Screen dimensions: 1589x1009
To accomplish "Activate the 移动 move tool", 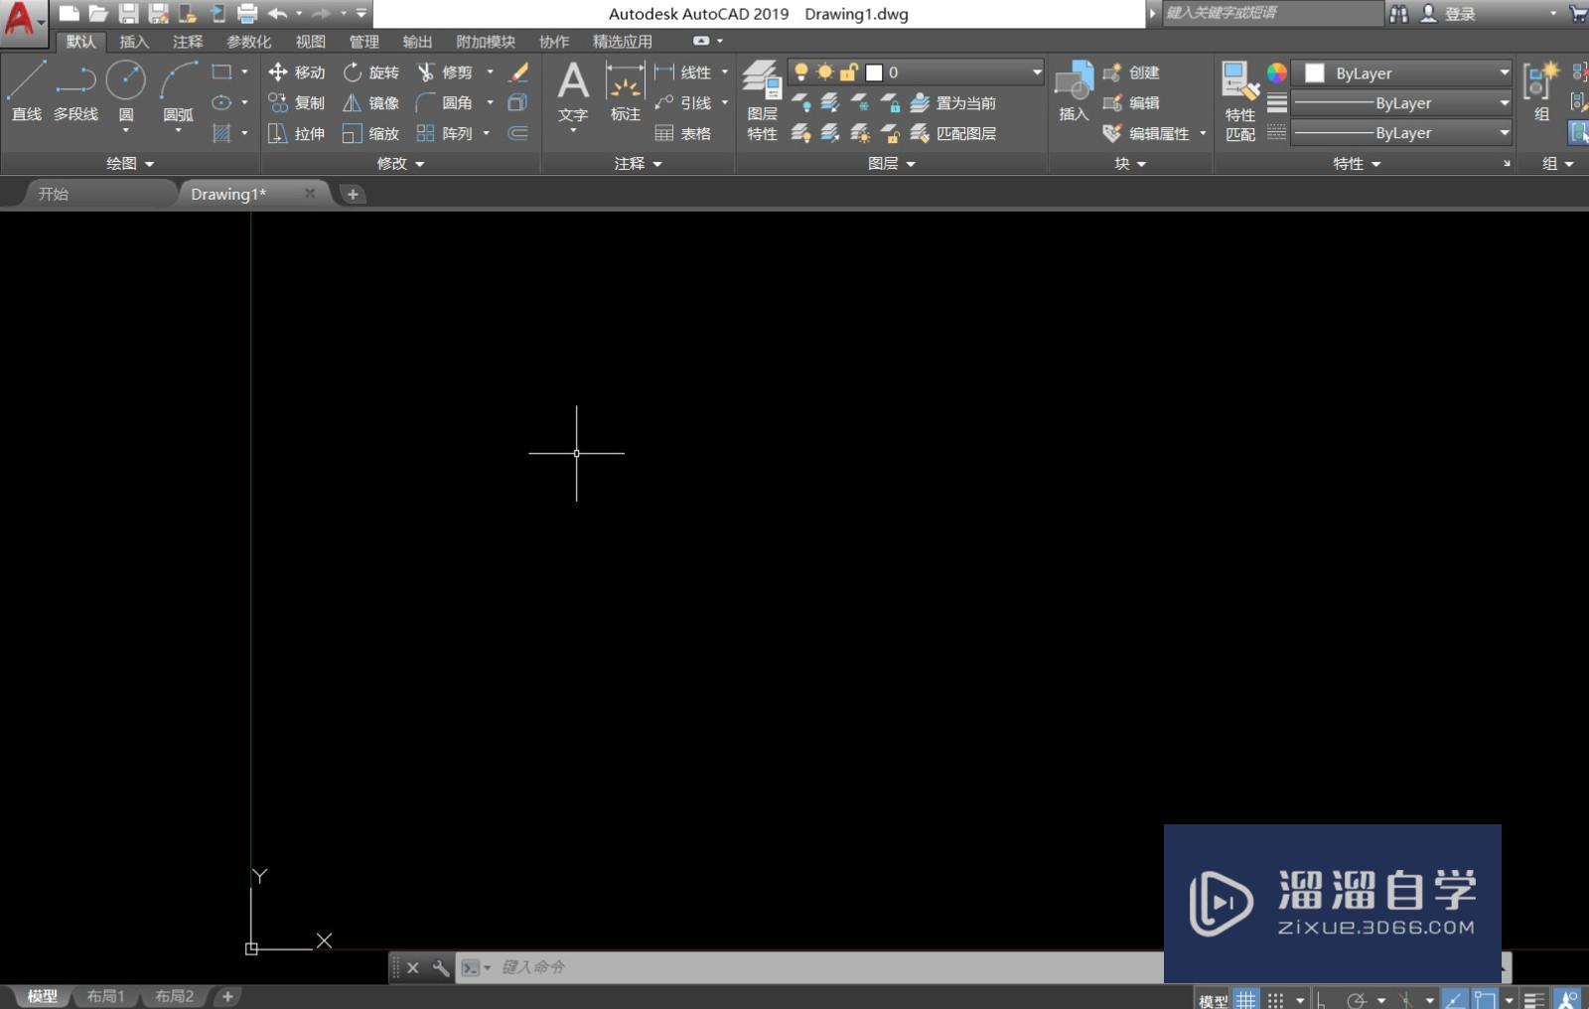I will click(297, 72).
